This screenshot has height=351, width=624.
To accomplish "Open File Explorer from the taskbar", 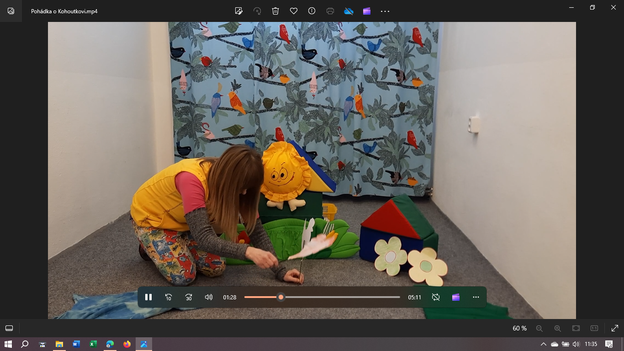I will click(x=59, y=344).
